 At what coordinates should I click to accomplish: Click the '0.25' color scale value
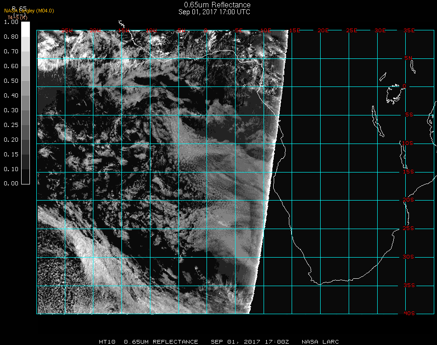11,125
